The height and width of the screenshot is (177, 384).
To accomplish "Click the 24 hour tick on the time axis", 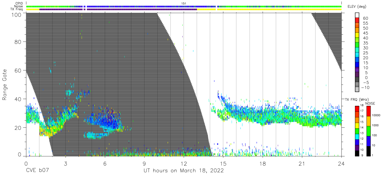I will pos(341,163).
